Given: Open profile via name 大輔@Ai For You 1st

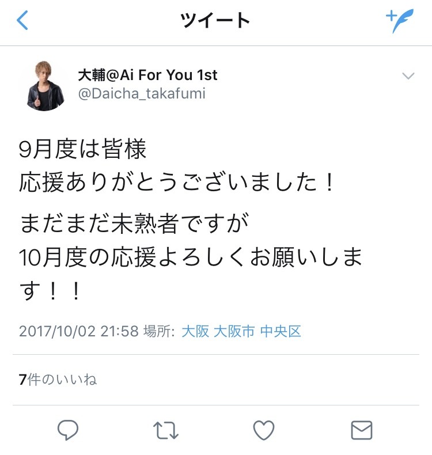Looking at the screenshot, I should (x=147, y=75).
